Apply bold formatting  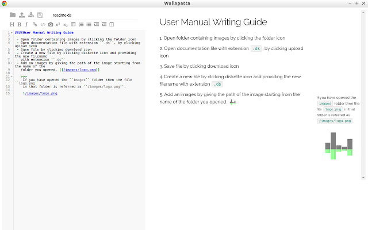(x=20, y=24)
